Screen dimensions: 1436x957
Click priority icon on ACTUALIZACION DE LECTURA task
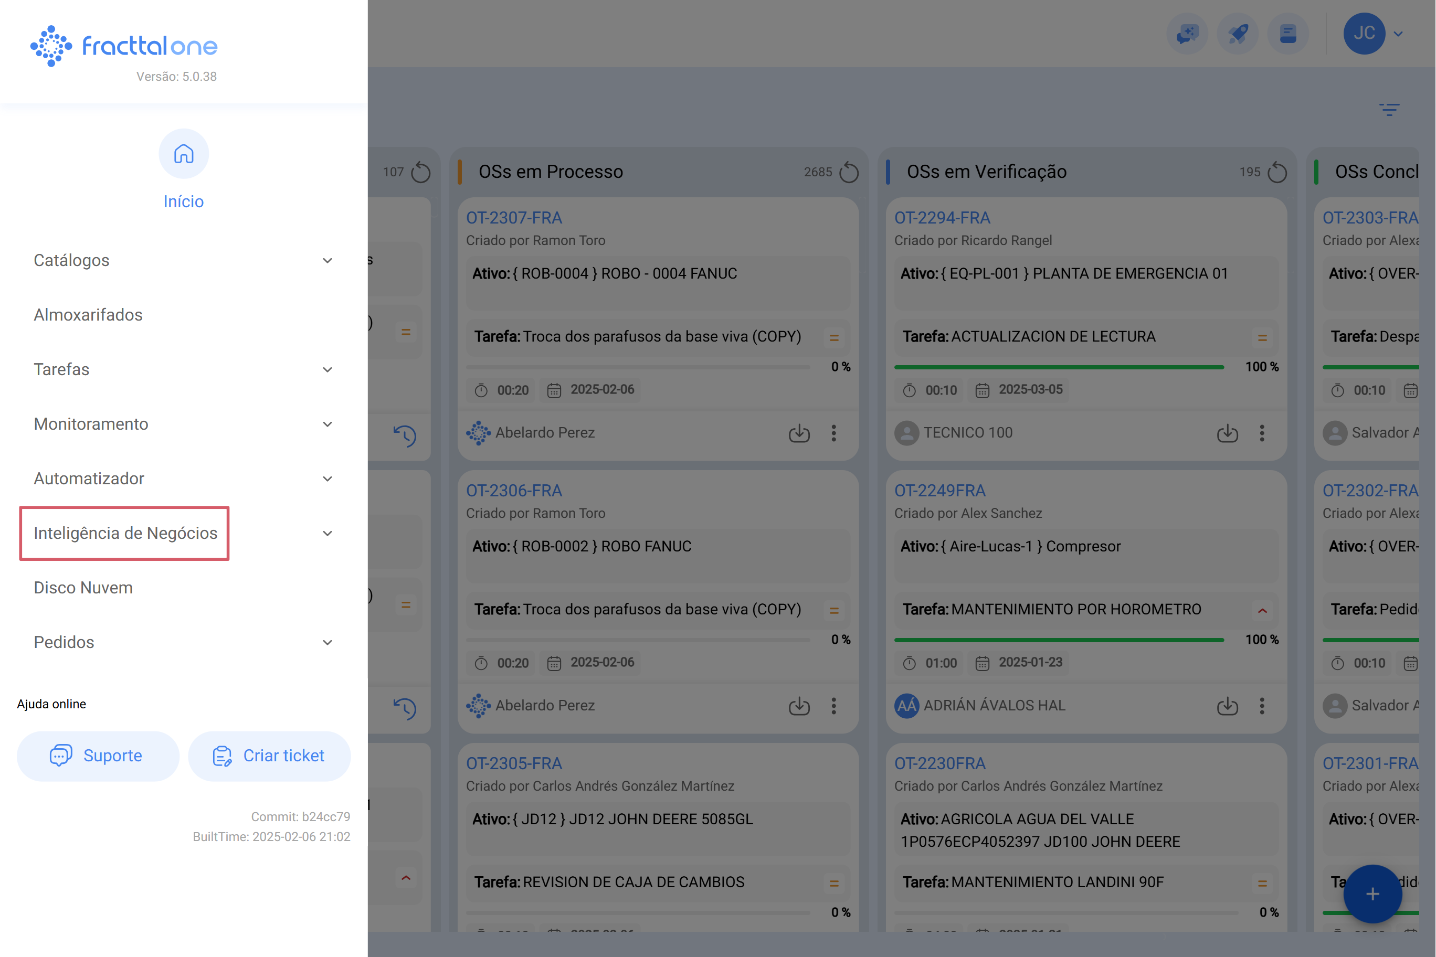pyautogui.click(x=1262, y=337)
